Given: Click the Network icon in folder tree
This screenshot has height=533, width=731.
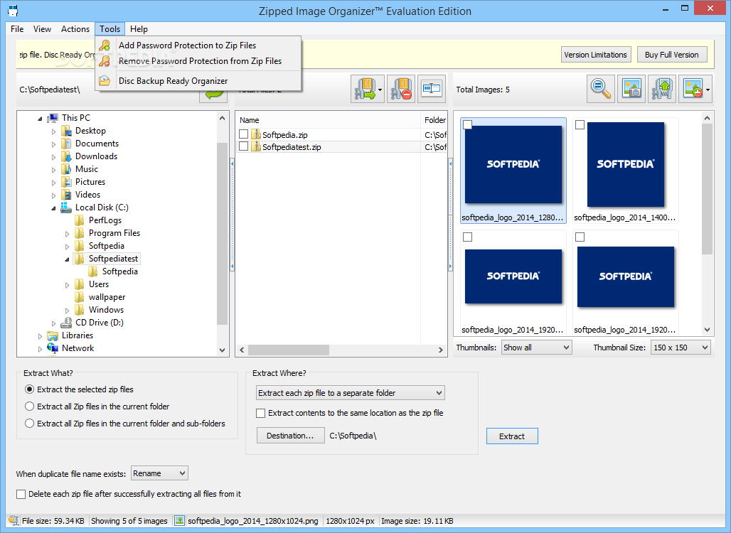Looking at the screenshot, I should pyautogui.click(x=53, y=348).
